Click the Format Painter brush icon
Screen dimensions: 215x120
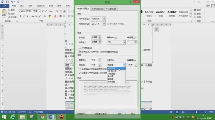coord(9,17)
